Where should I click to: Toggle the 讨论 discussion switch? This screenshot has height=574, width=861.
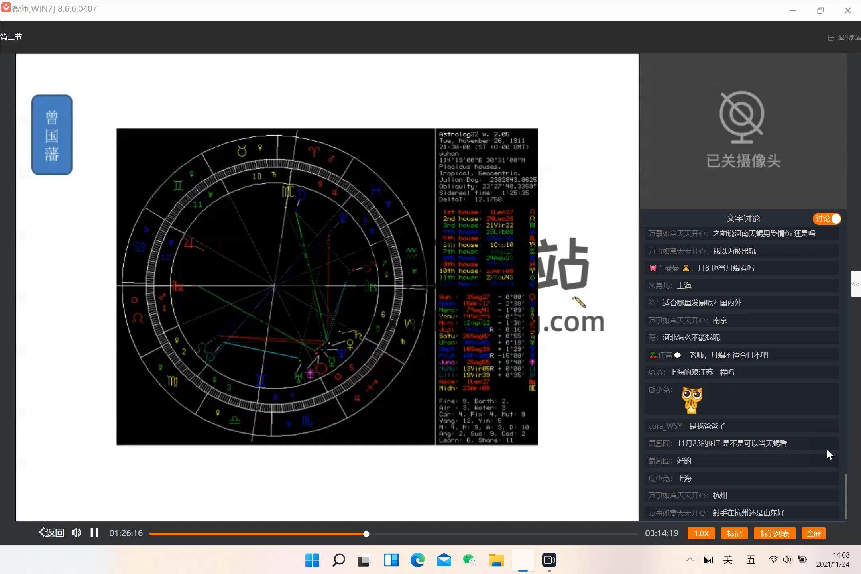pyautogui.click(x=827, y=218)
